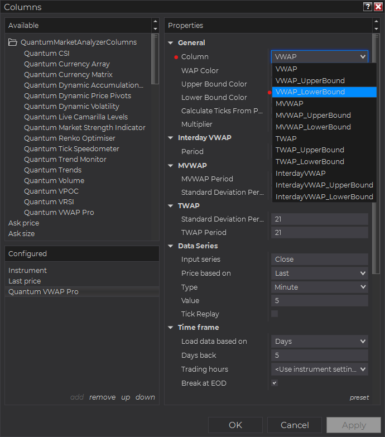
Task: Click the Value field showing 5
Action: click(320, 300)
